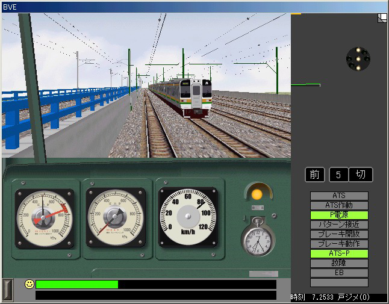Toggle the P電源 indicator

coord(339,215)
